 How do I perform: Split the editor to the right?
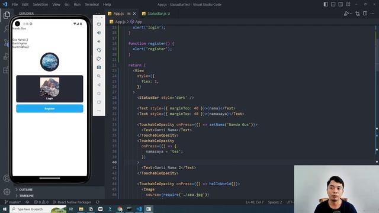365,14
